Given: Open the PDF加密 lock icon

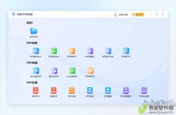Looking at the screenshot, I should (90, 90).
